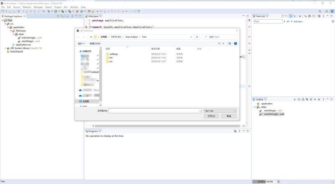Viewport: 335px width, 184px height.
Task: Collapse the Test project in Package Explorer
Action: (x=3, y=20)
